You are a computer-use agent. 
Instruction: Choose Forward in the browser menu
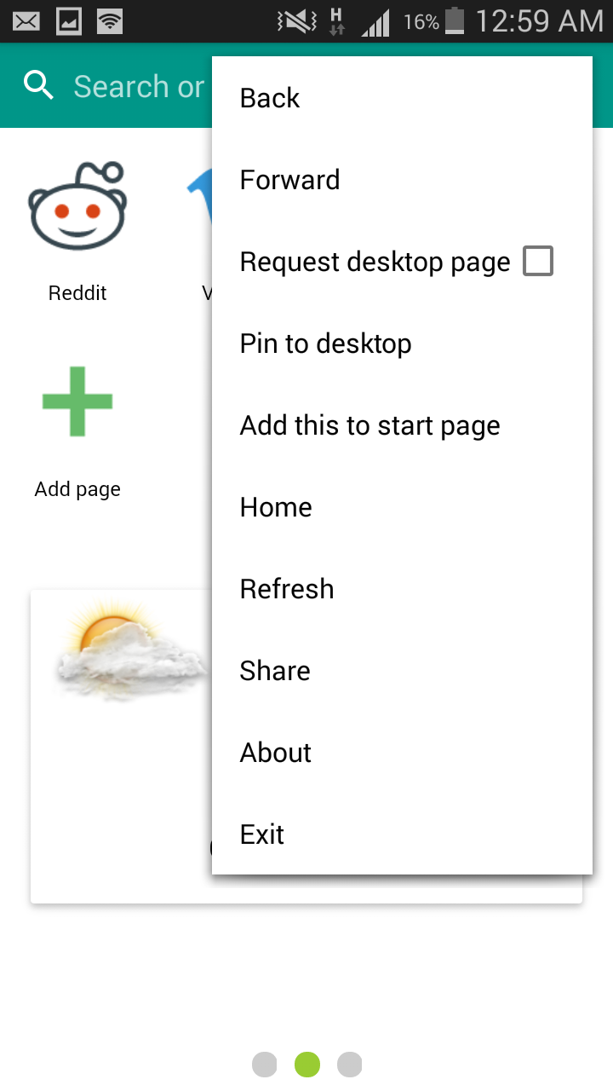coord(289,179)
